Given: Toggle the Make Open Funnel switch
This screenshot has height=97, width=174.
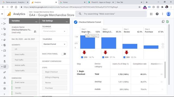Looking at the screenshot, I should (x=64, y=54).
